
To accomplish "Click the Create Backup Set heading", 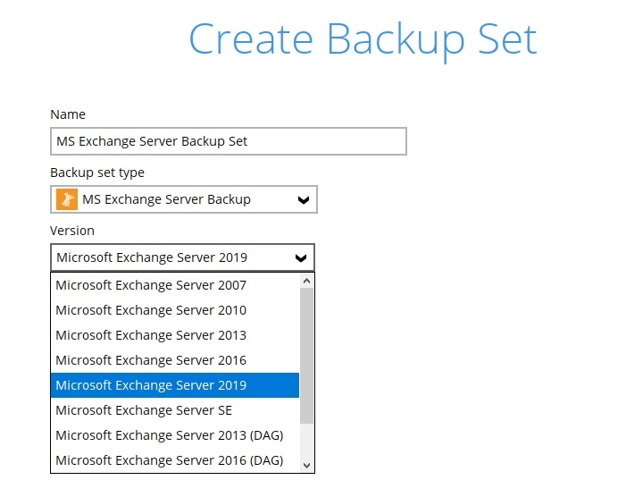I will pyautogui.click(x=363, y=39).
